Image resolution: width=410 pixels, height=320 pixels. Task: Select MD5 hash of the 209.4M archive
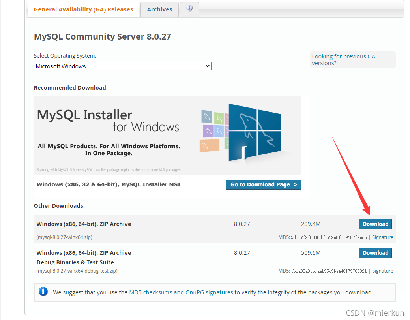(x=329, y=237)
